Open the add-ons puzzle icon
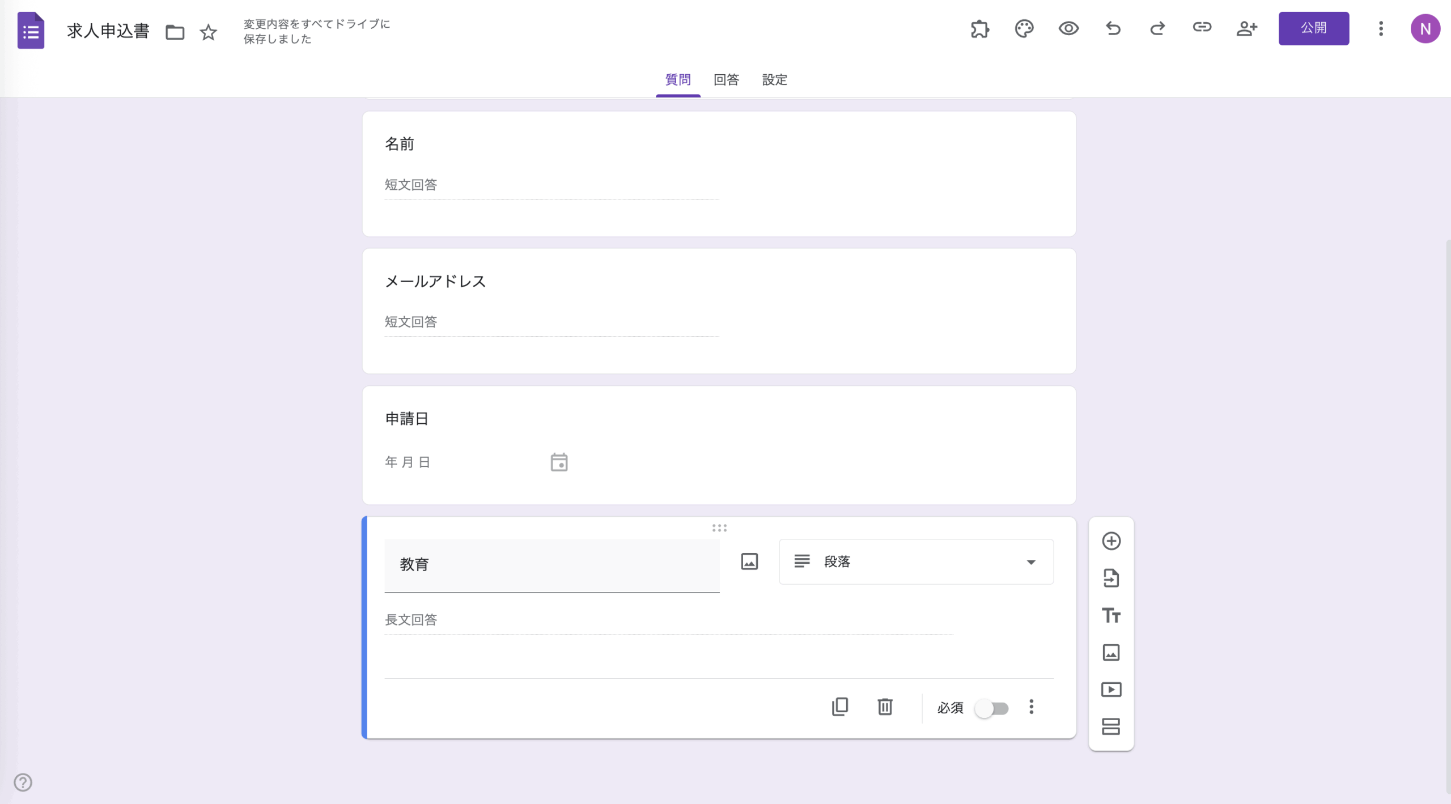The image size is (1451, 804). pyautogui.click(x=979, y=28)
